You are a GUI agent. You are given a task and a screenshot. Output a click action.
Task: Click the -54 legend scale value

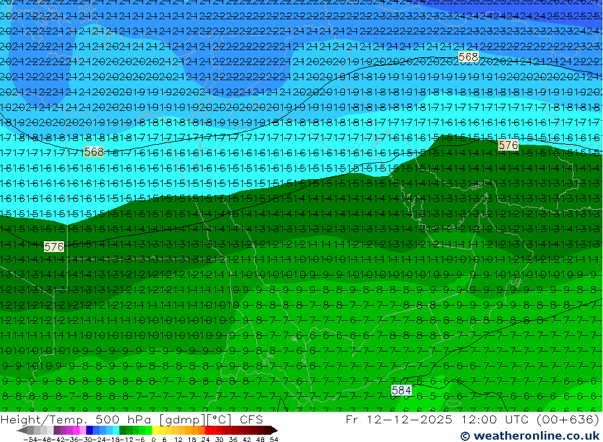point(30,440)
